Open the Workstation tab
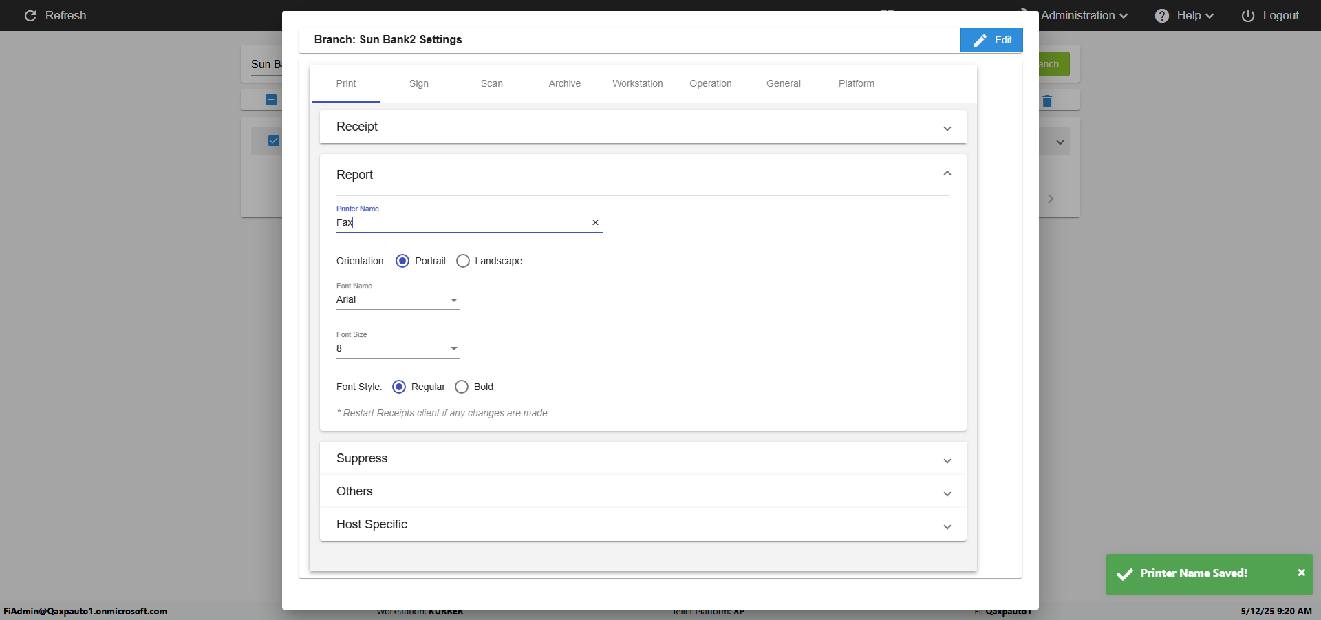Screen dimensions: 1321x620 pos(637,84)
